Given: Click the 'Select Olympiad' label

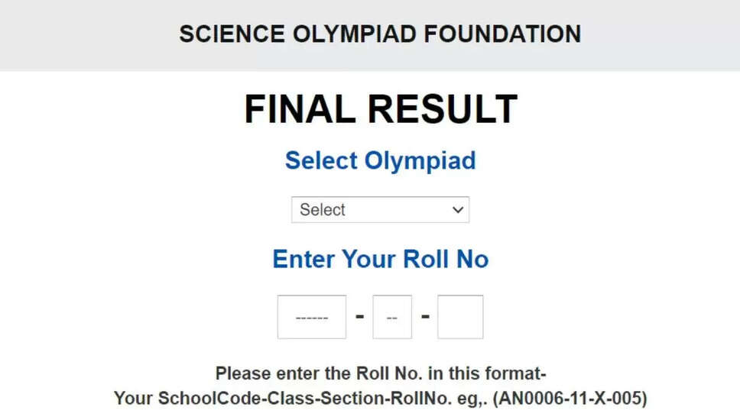Looking at the screenshot, I should point(380,160).
